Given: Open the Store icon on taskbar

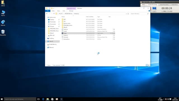Looking at the screenshot, I should coord(52,99).
